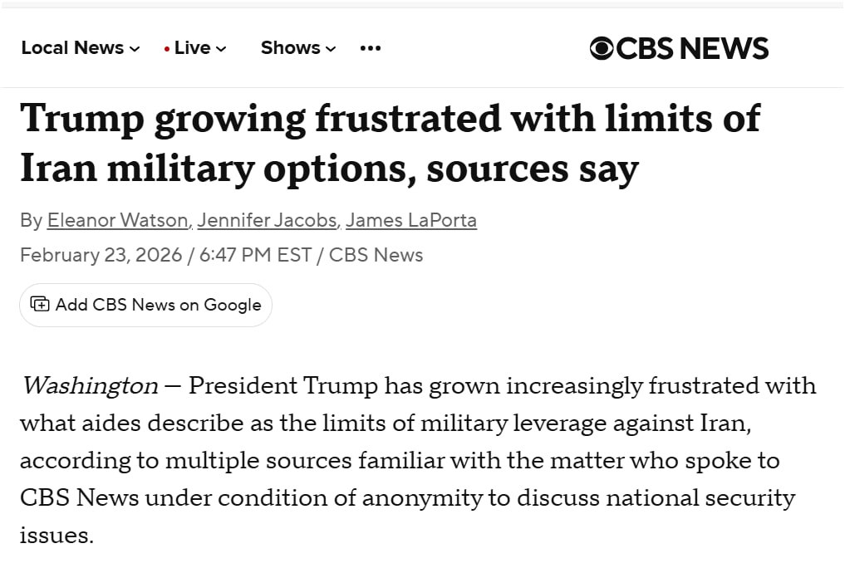
Task: Click the February 23, 2026 publication date
Action: 101,255
